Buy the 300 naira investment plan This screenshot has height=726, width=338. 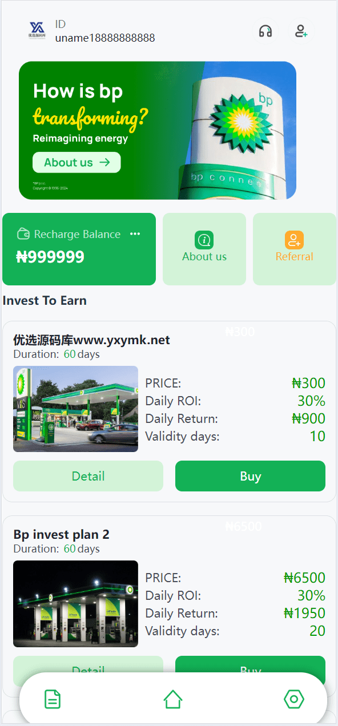coord(250,476)
